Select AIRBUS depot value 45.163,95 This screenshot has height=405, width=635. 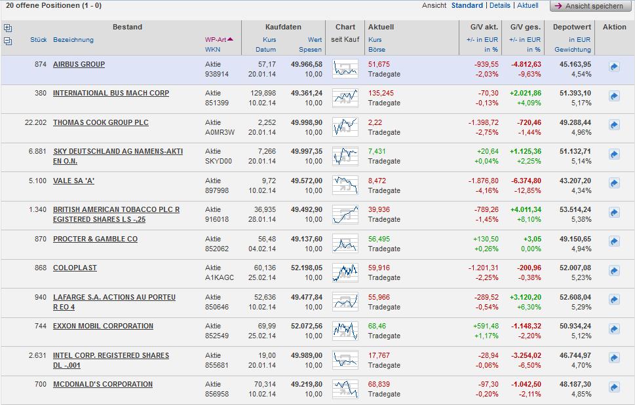[x=575, y=64]
